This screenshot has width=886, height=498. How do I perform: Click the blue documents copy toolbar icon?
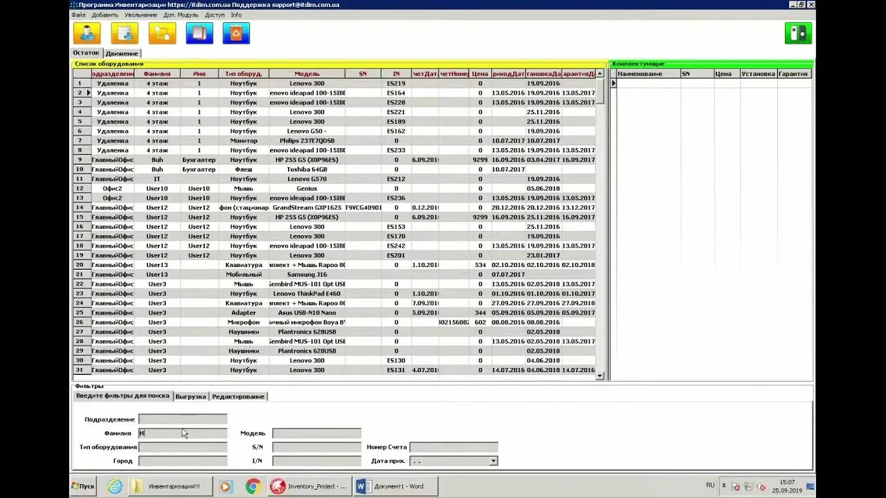pyautogui.click(x=199, y=33)
